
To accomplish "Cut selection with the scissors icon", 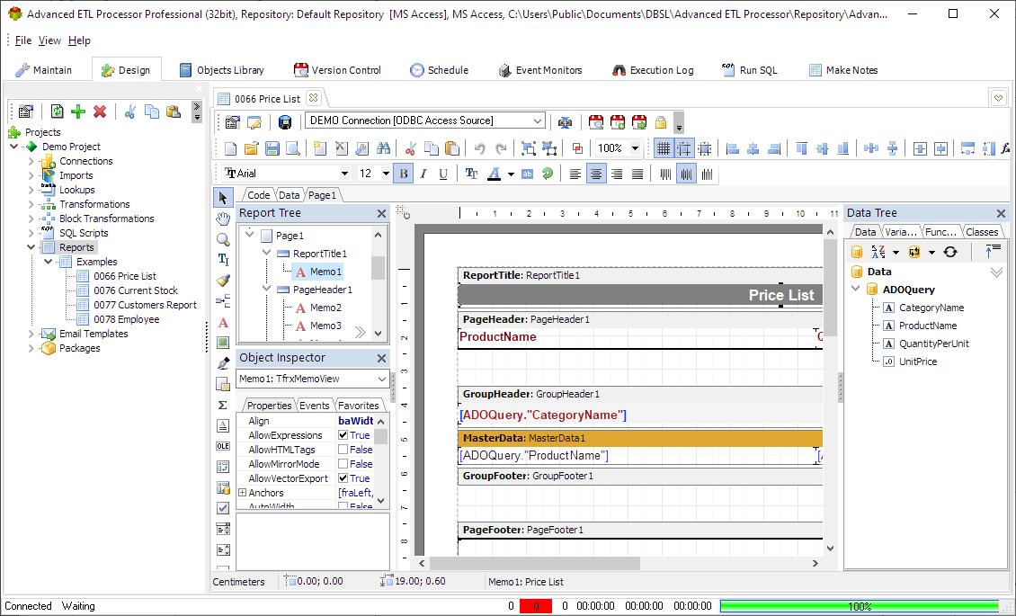I will 410,148.
